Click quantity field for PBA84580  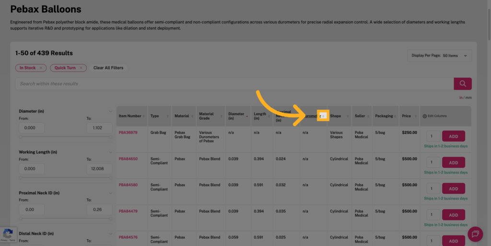pos(433,189)
